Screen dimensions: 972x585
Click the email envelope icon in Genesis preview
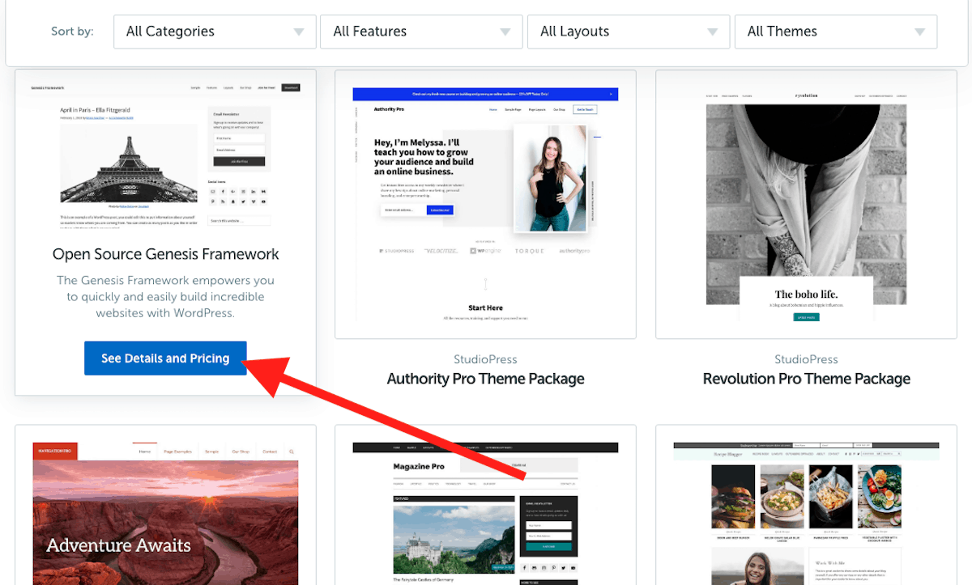tap(213, 192)
